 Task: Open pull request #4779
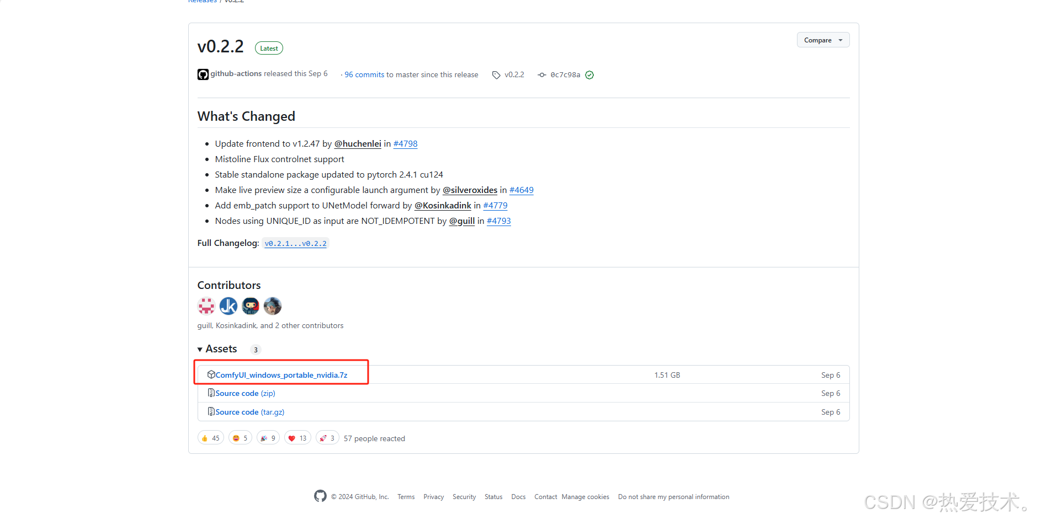pos(496,206)
